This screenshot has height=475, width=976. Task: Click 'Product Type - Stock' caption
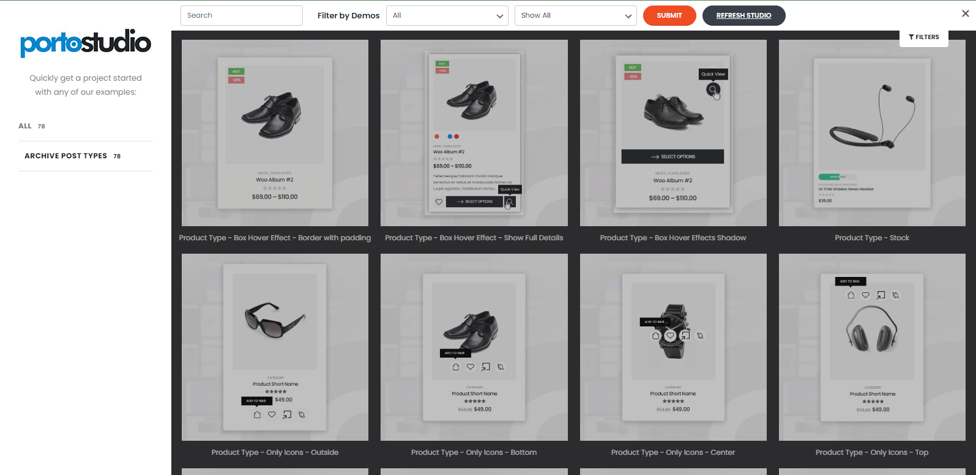pyautogui.click(x=872, y=238)
